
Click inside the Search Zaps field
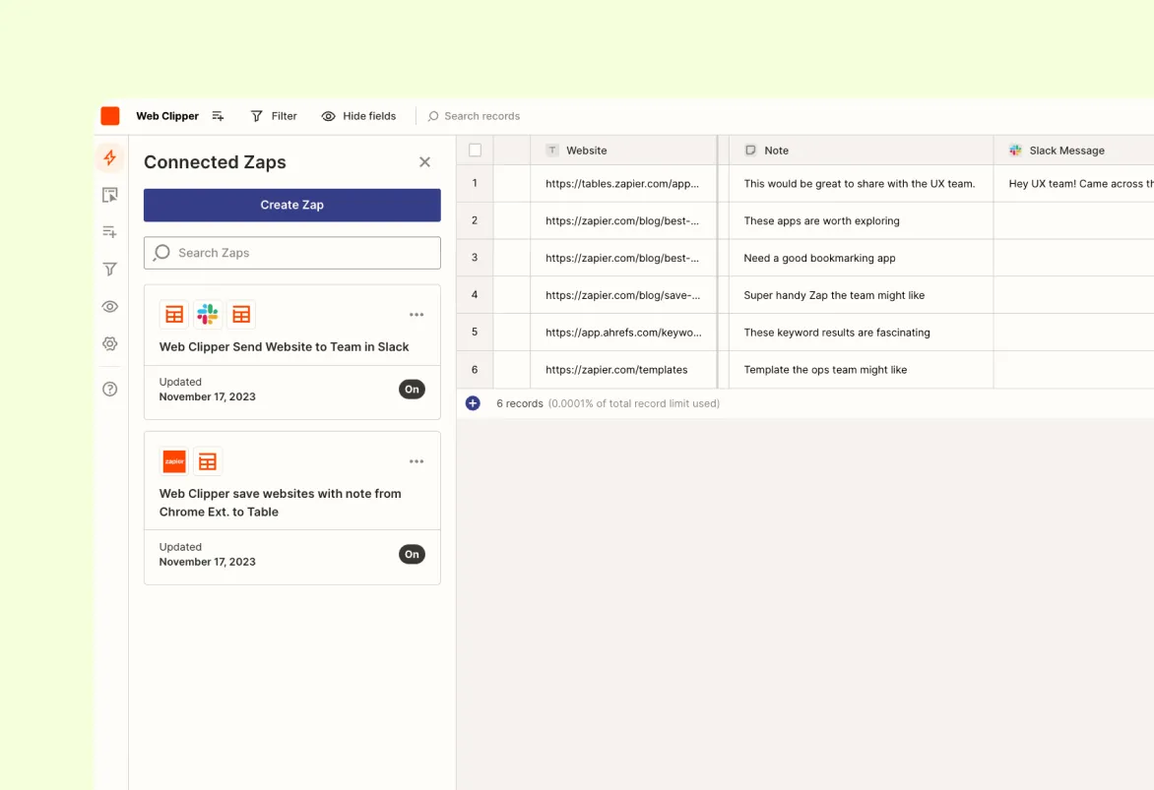pyautogui.click(x=291, y=253)
